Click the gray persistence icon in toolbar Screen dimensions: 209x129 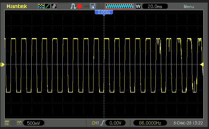tap(54, 6)
